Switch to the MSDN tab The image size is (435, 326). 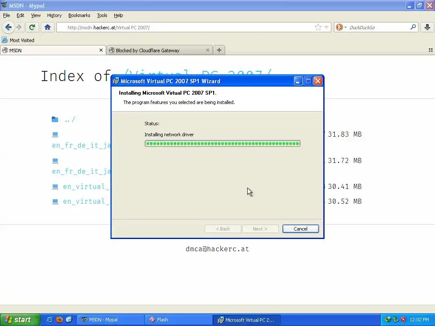coord(53,50)
